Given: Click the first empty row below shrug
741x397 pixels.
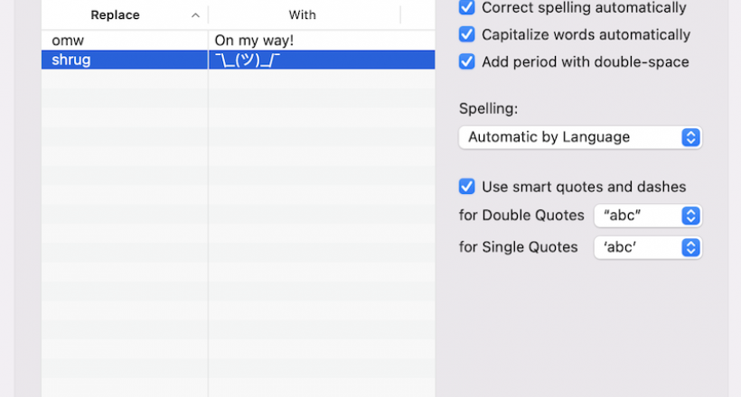Looking at the screenshot, I should click(125, 79).
